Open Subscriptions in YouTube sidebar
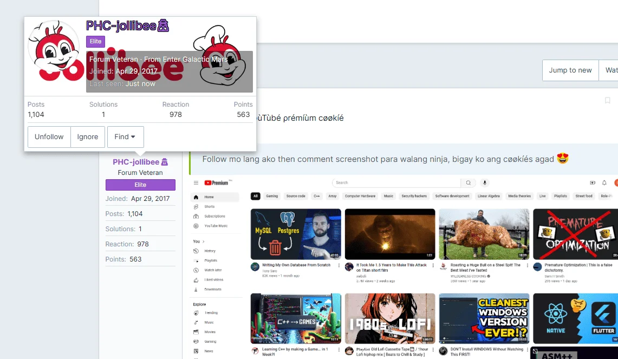Screen dimensions: 618x359 click(215, 217)
